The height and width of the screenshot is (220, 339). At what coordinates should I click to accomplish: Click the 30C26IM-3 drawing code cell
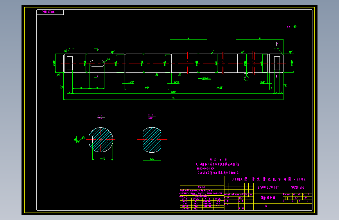click(x=298, y=188)
